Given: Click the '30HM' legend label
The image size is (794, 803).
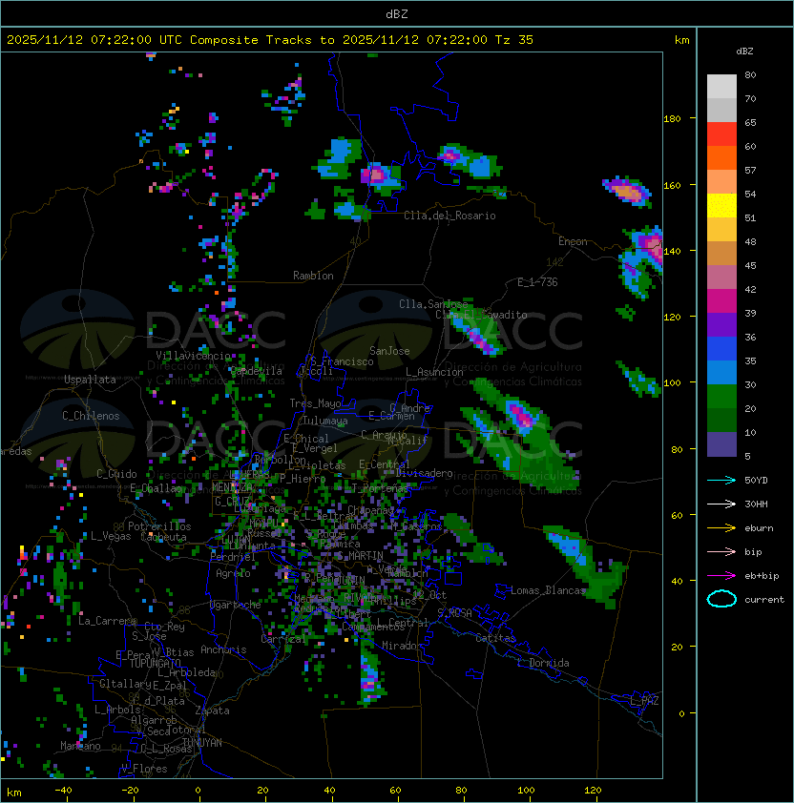Looking at the screenshot, I should point(756,504).
